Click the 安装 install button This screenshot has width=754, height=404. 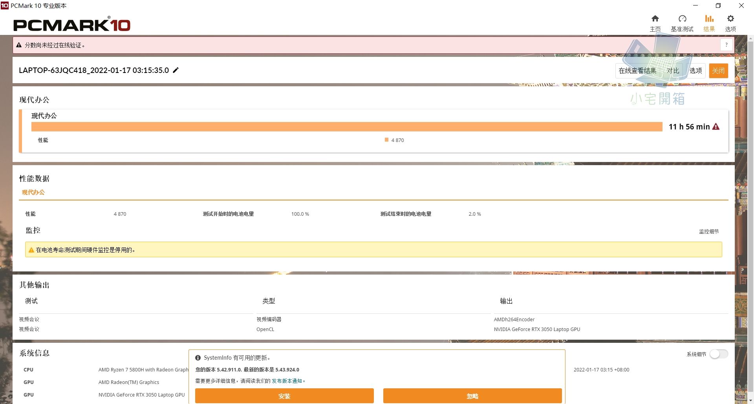284,396
